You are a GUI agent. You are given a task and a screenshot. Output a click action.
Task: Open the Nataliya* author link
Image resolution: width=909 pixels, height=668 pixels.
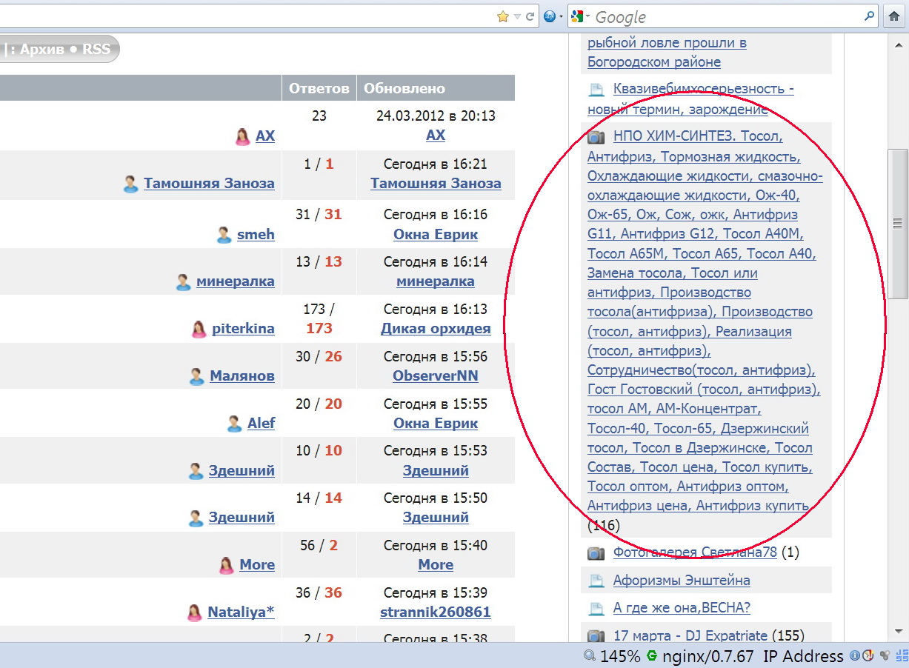pyautogui.click(x=241, y=612)
